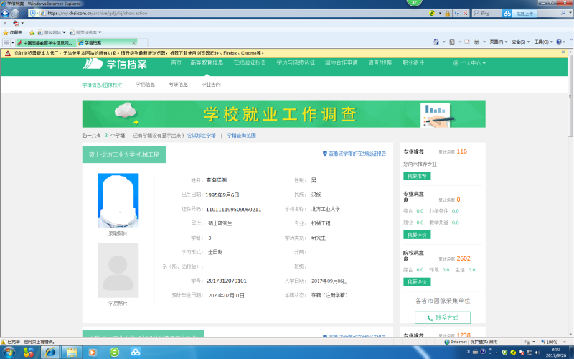Open the IE 工具(O) tools dropdown

542,42
